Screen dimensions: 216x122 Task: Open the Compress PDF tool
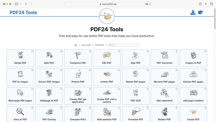tap(78, 58)
